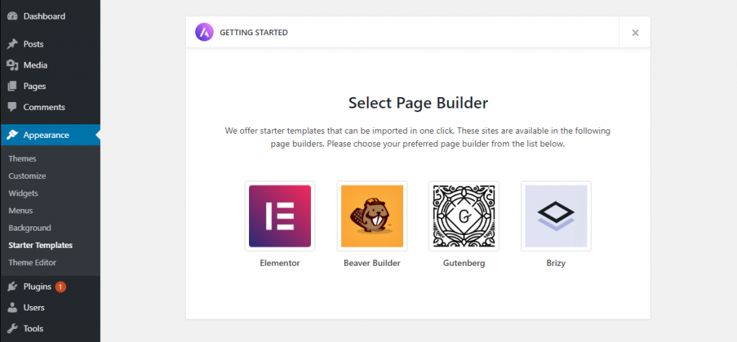This screenshot has height=342, width=737.
Task: Choose the Elementor logo tile
Action: [x=280, y=216]
